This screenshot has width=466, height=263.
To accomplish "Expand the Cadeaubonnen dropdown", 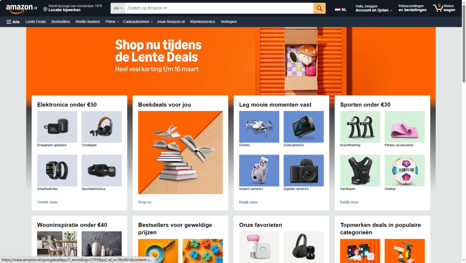I will (x=138, y=22).
